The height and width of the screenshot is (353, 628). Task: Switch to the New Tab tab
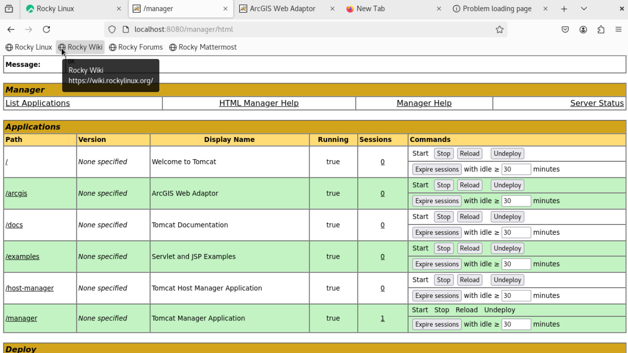(394, 8)
